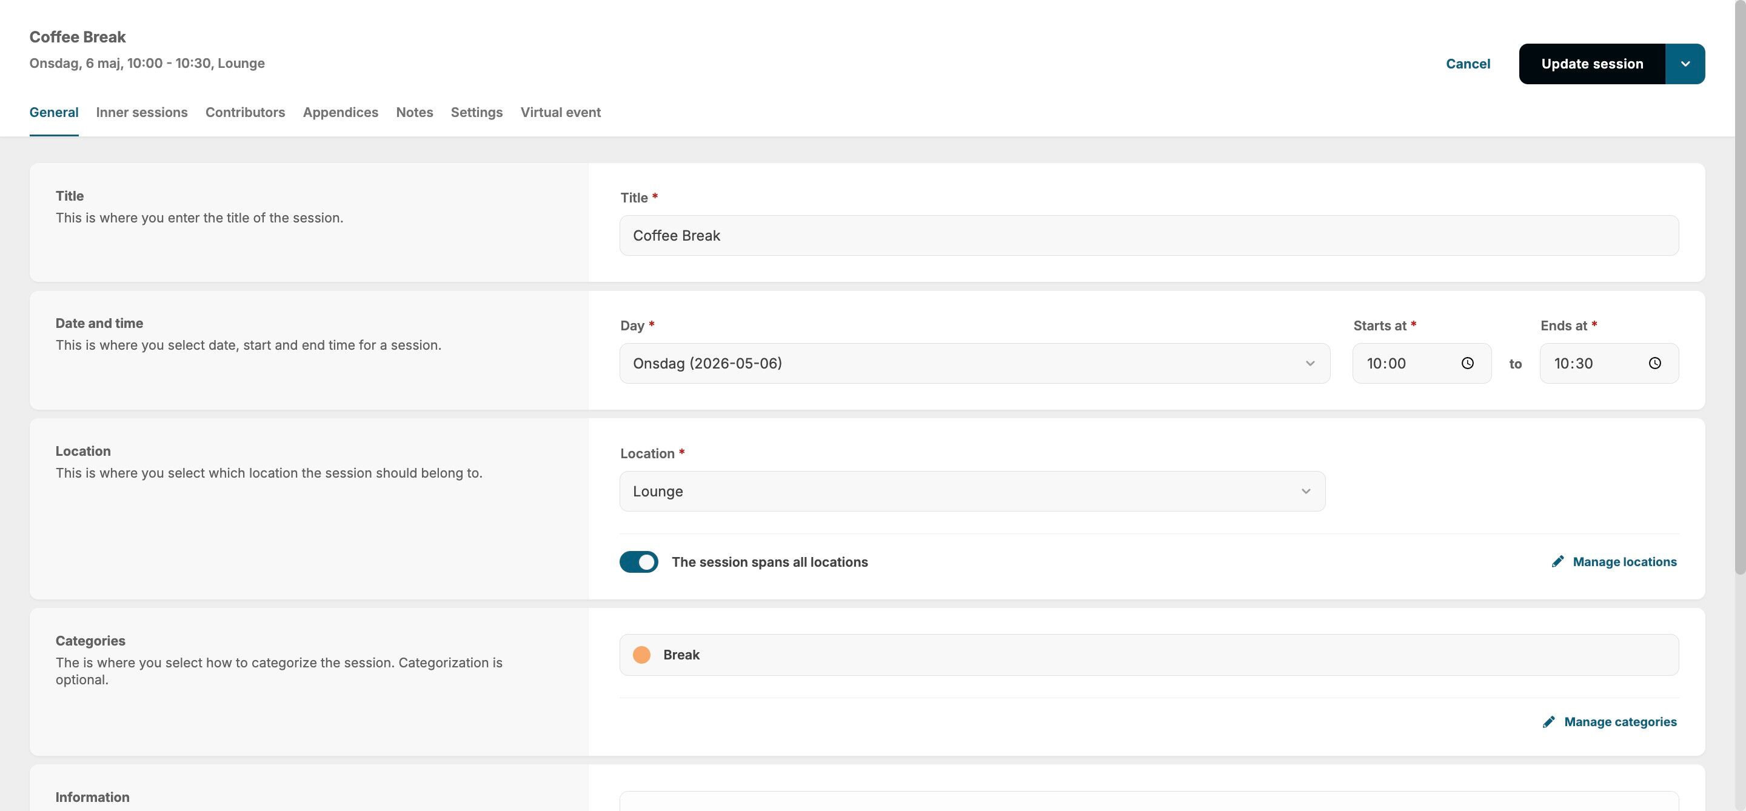Go to the Appendices tab

click(x=340, y=113)
